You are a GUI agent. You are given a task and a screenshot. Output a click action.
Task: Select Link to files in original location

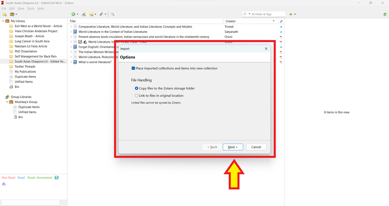pyautogui.click(x=136, y=96)
